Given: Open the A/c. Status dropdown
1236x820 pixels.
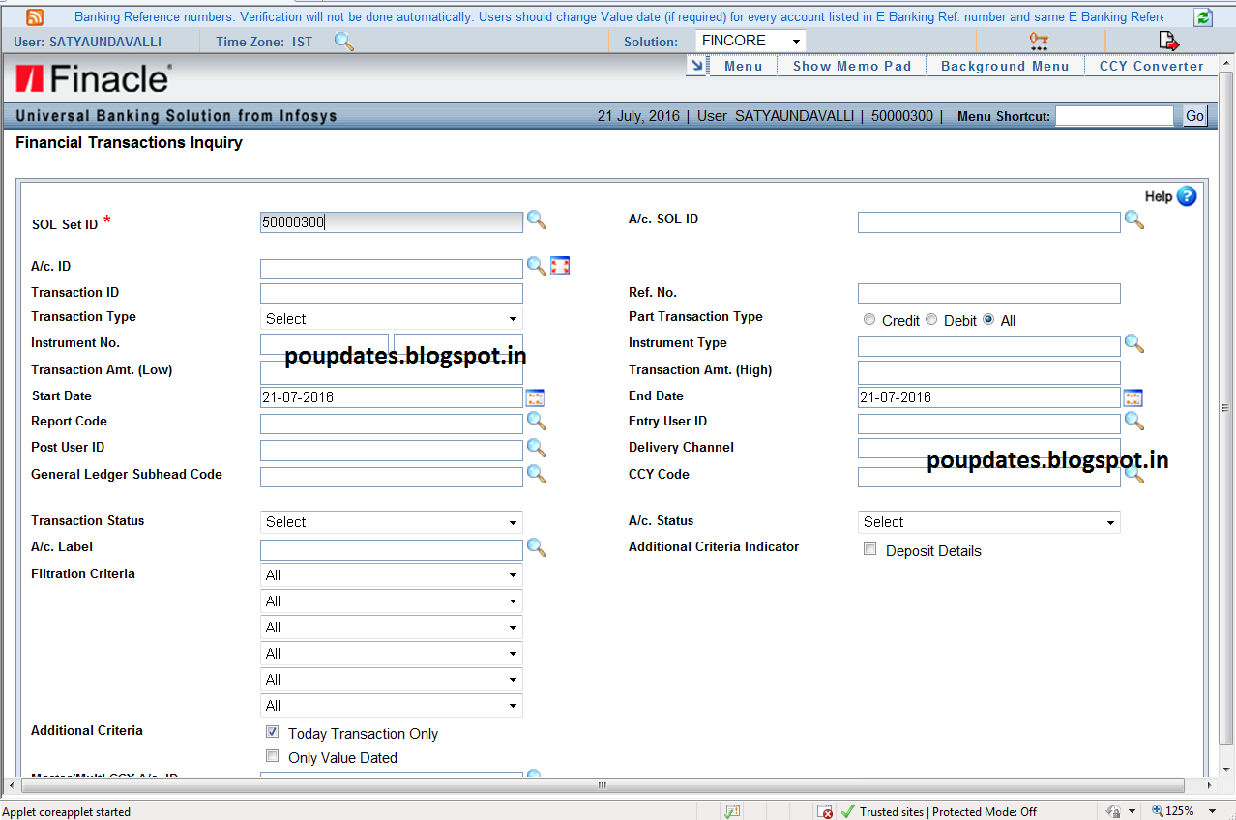Looking at the screenshot, I should click(x=989, y=522).
